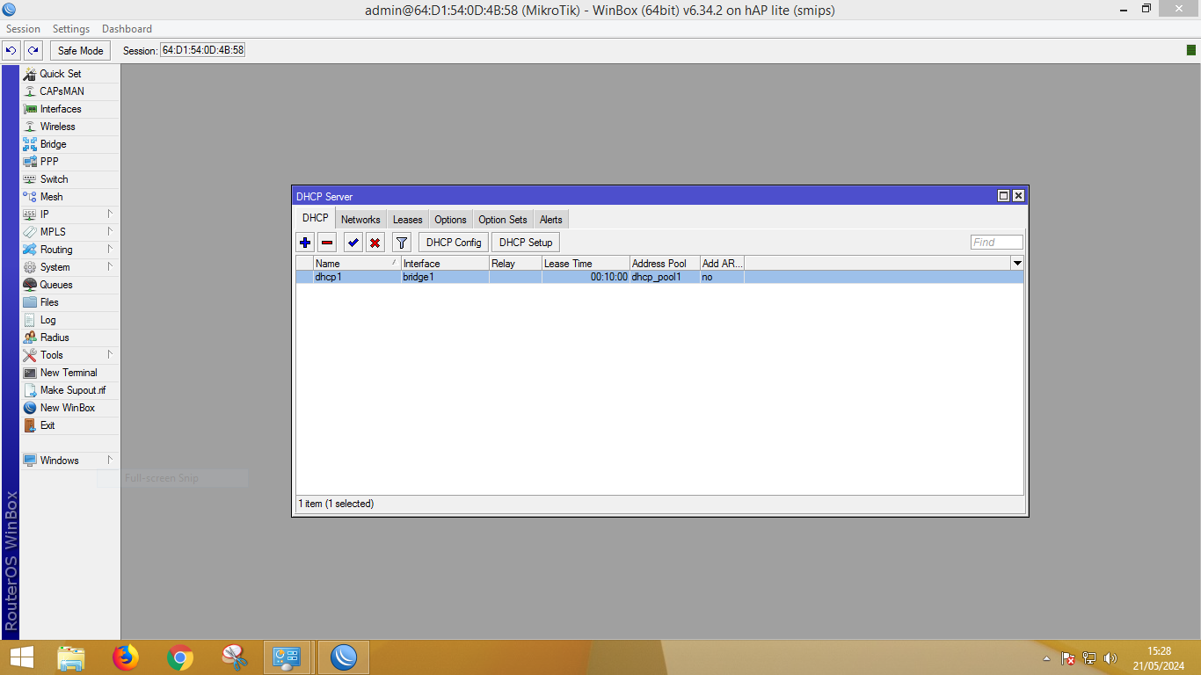Click the DHCP Setup button

526,243
